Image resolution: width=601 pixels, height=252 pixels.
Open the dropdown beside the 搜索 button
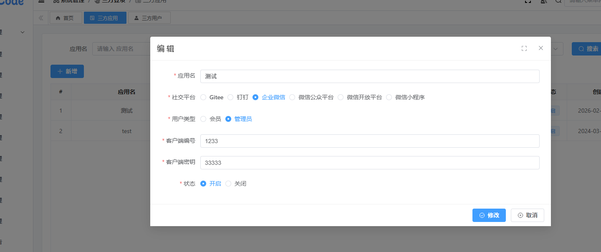556,49
